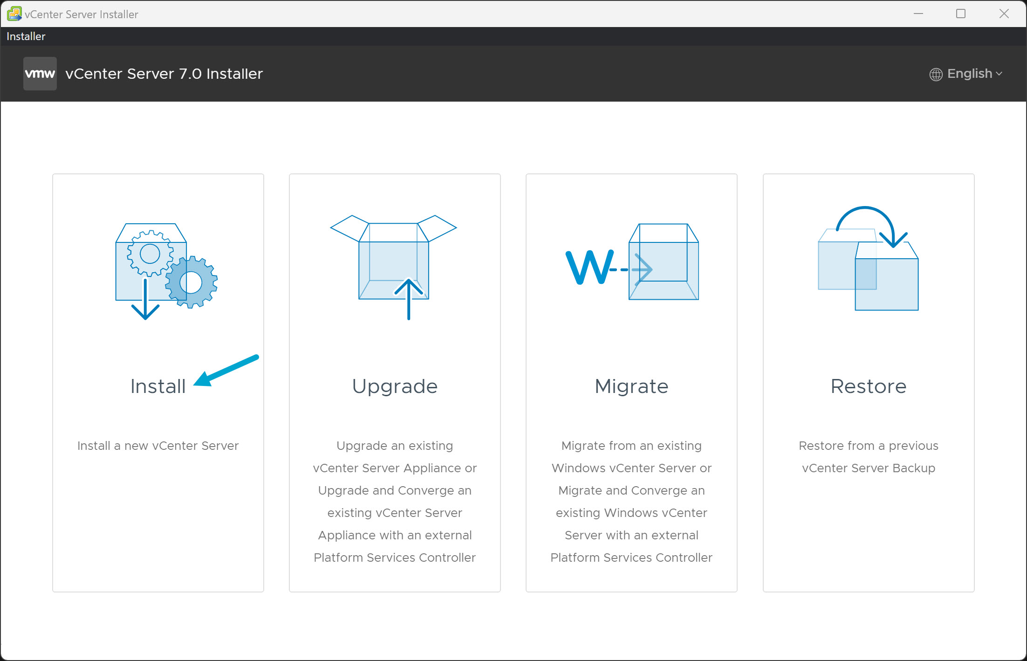Select the Install heading text
The height and width of the screenshot is (661, 1027).
pos(158,386)
